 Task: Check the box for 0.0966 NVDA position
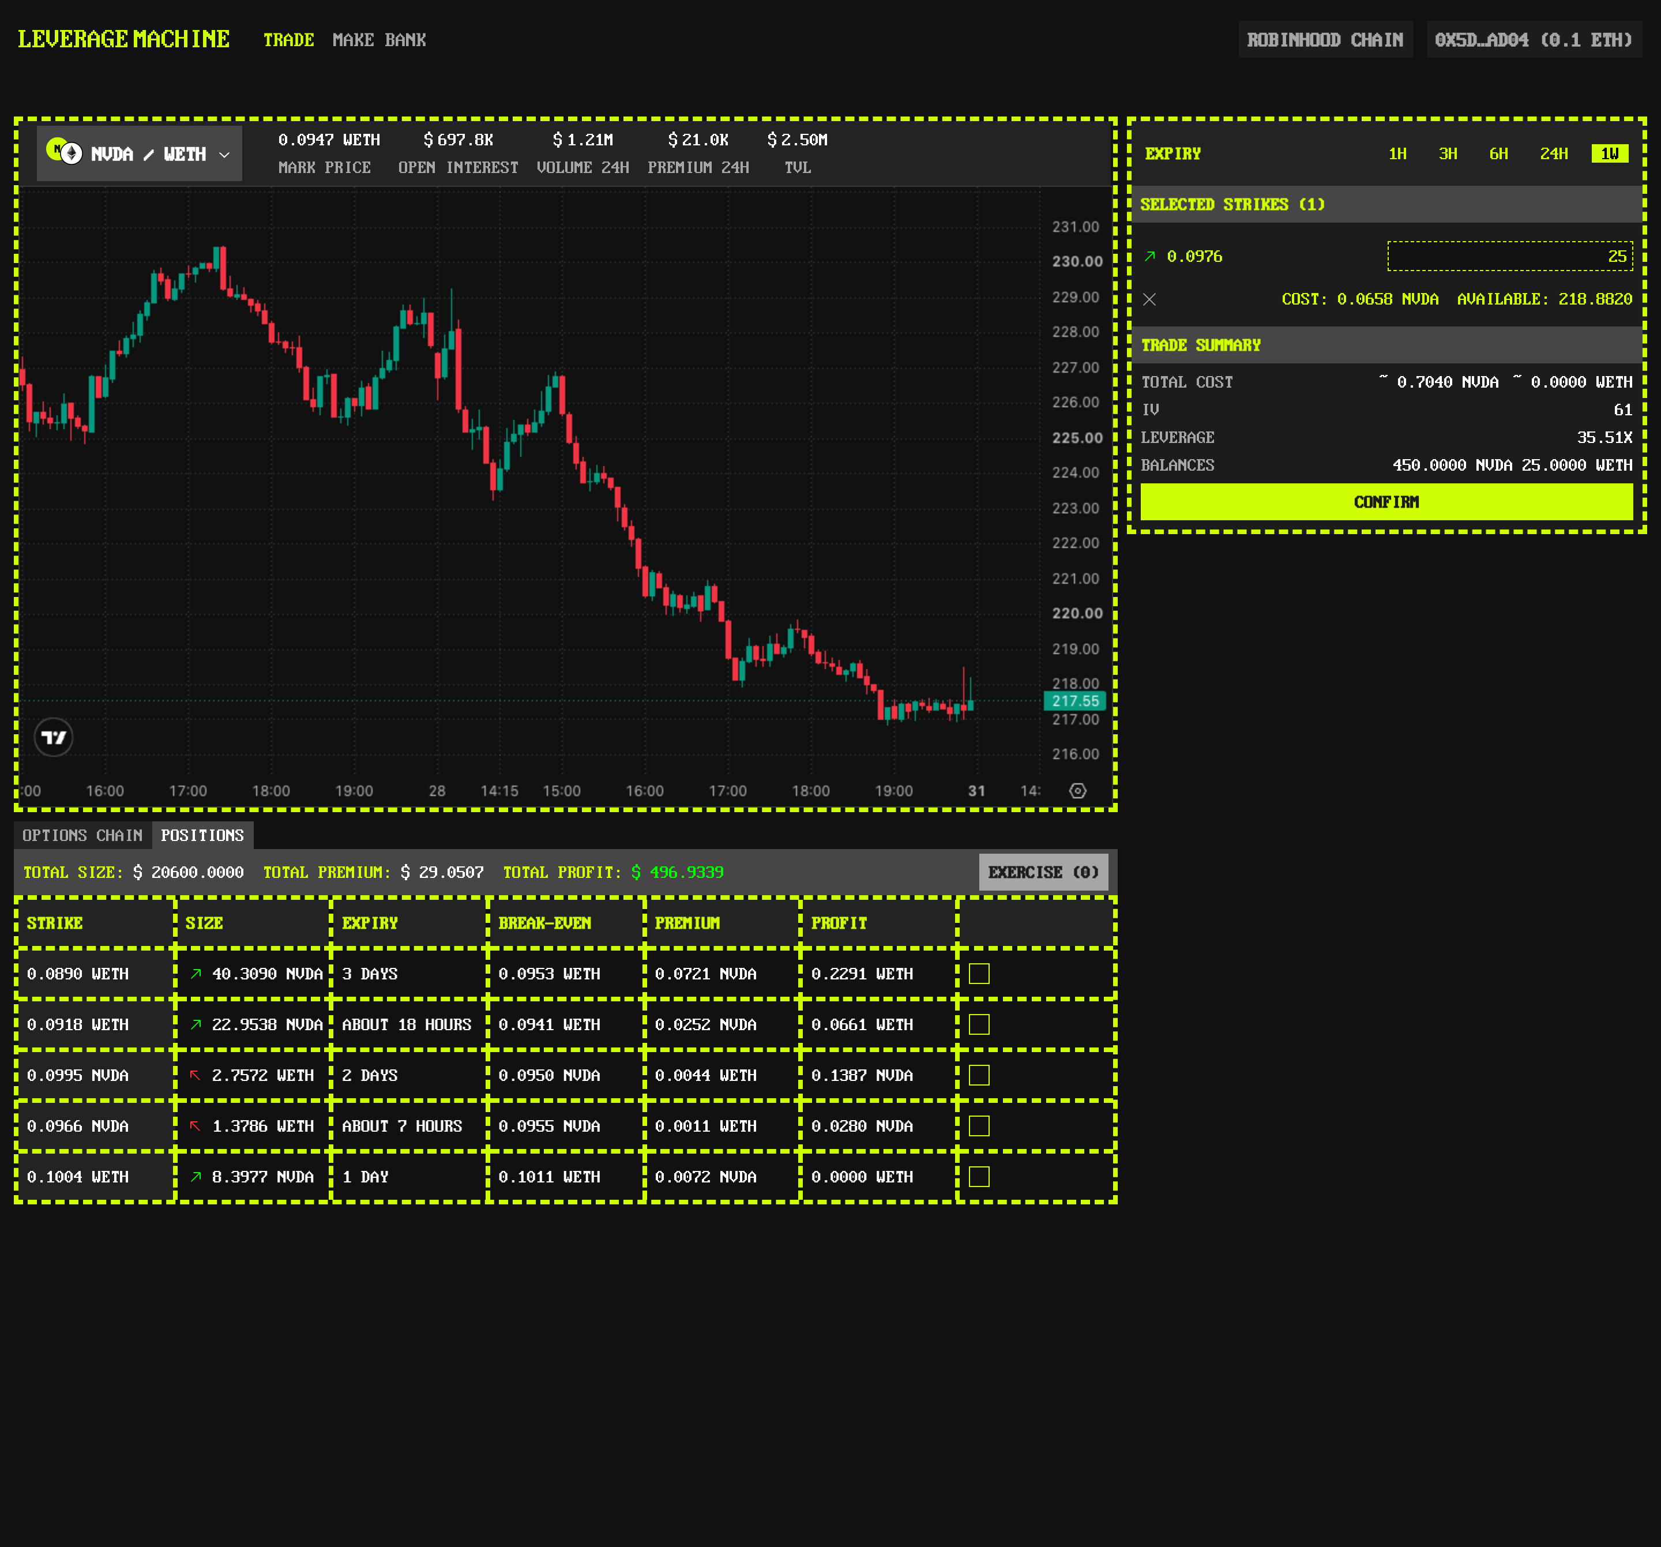979,1127
